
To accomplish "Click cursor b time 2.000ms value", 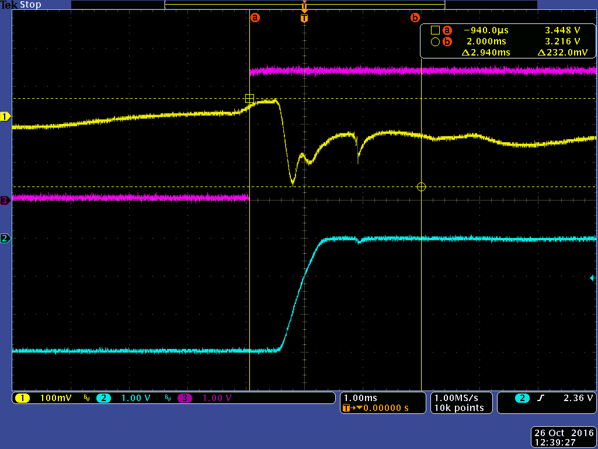I will click(486, 42).
